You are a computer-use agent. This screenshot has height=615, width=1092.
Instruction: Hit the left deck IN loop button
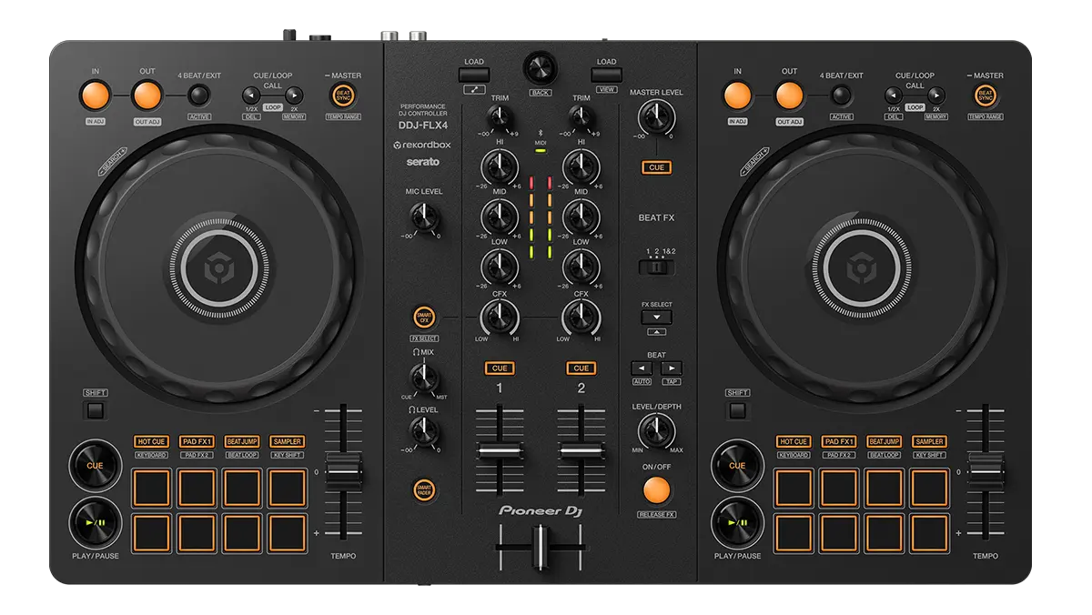coord(96,95)
